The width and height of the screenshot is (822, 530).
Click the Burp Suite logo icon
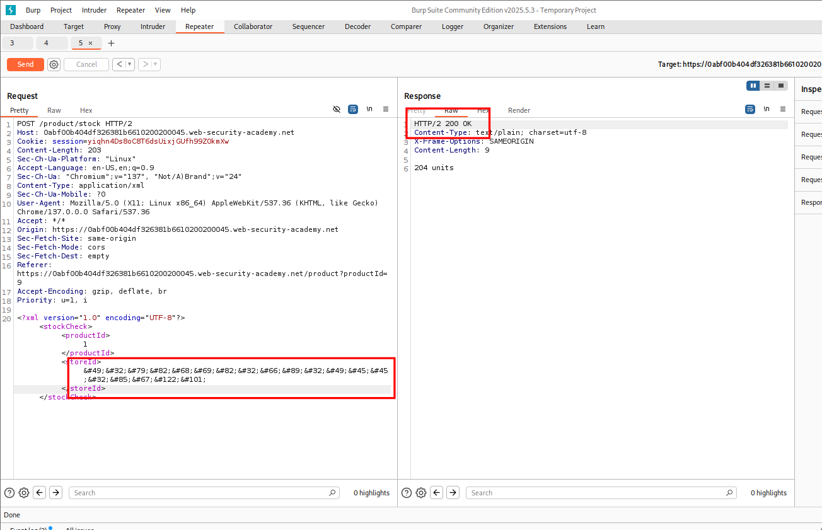[10, 10]
